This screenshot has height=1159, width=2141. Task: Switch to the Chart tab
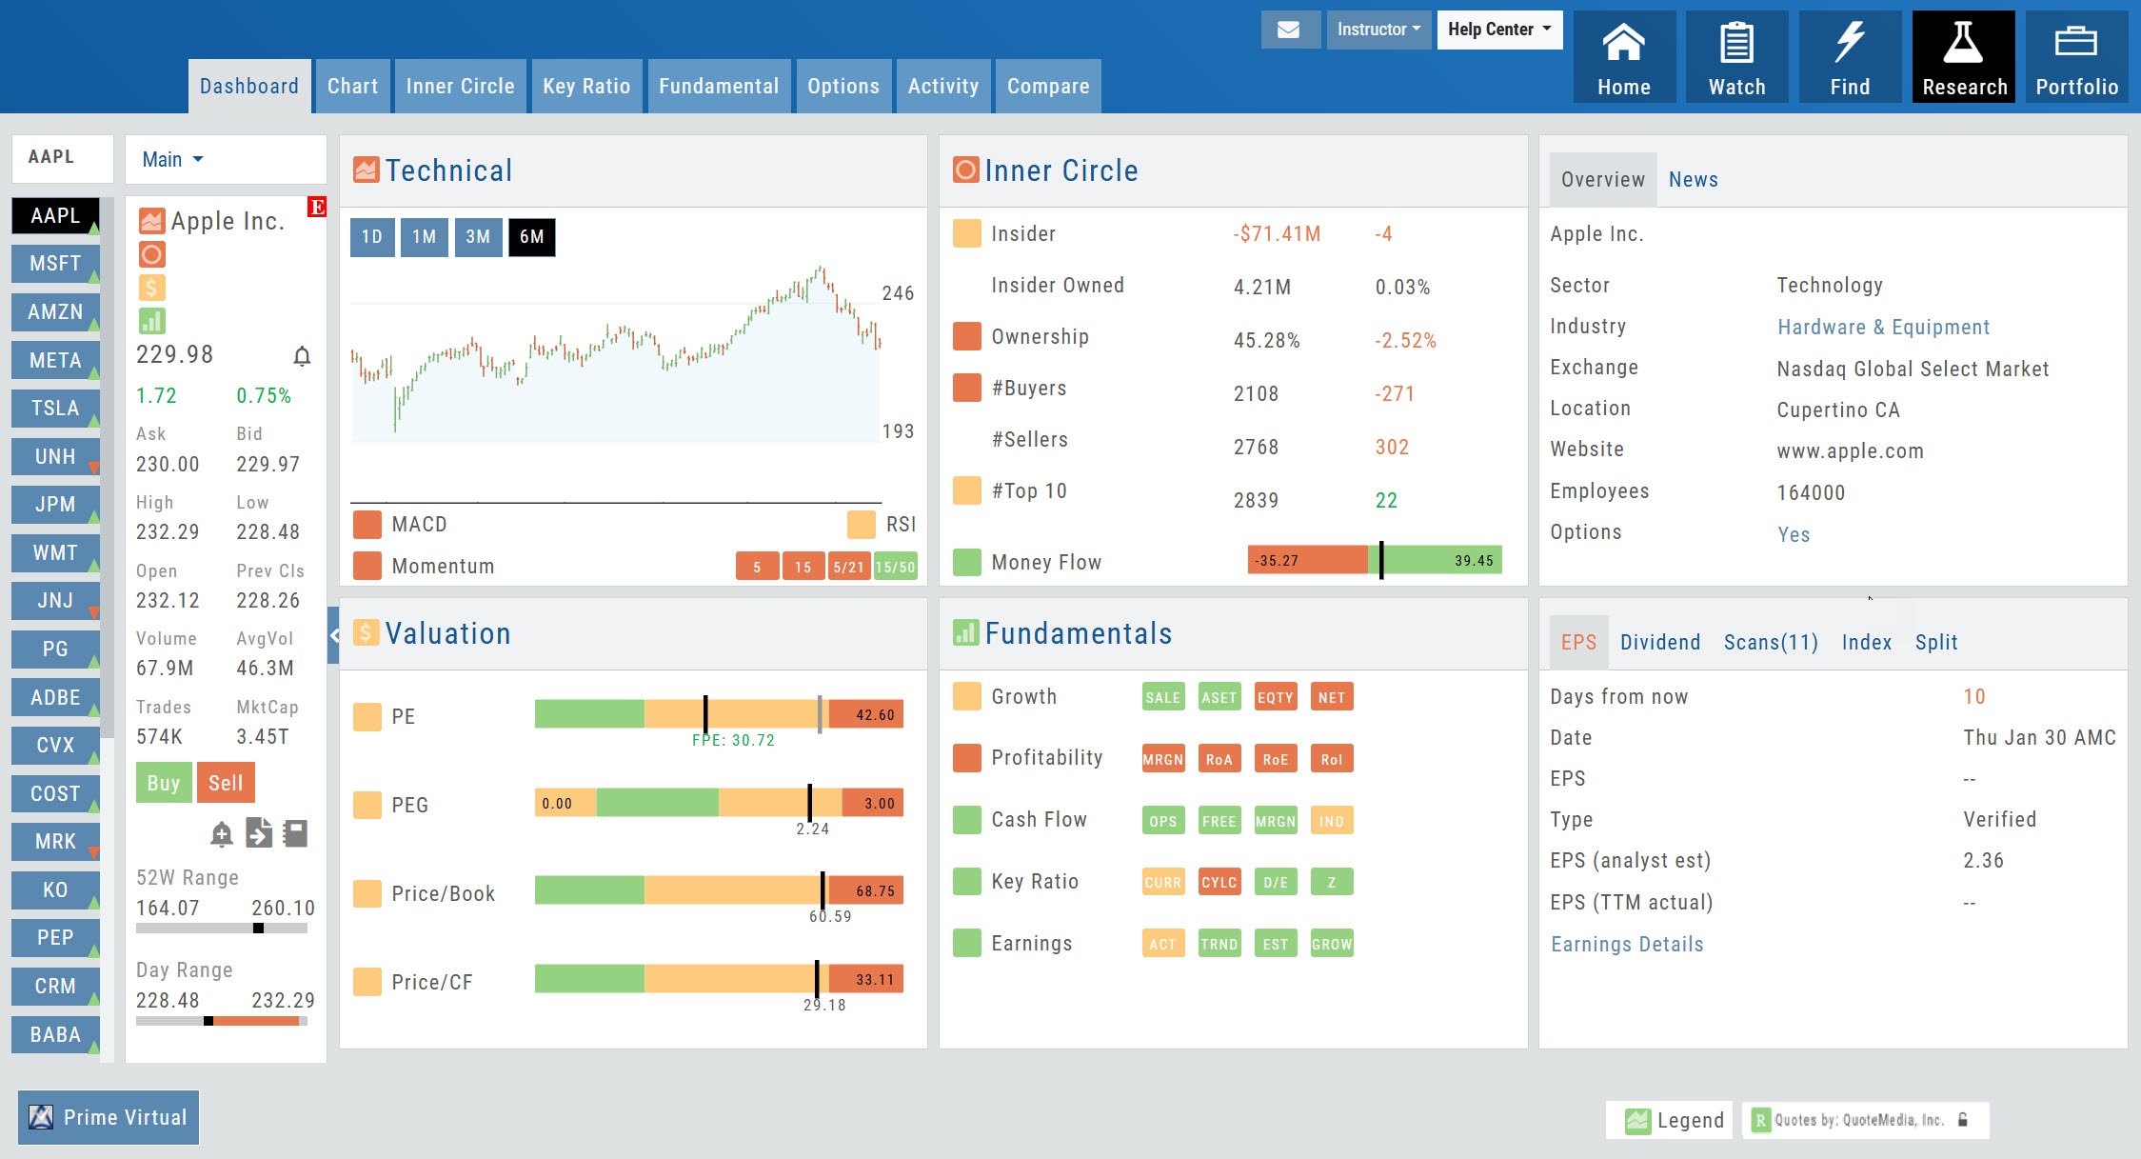click(x=352, y=87)
